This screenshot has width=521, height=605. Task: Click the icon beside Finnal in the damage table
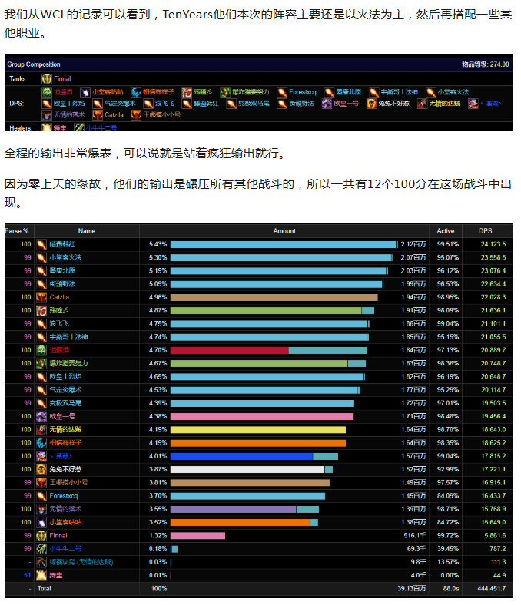[x=41, y=535]
